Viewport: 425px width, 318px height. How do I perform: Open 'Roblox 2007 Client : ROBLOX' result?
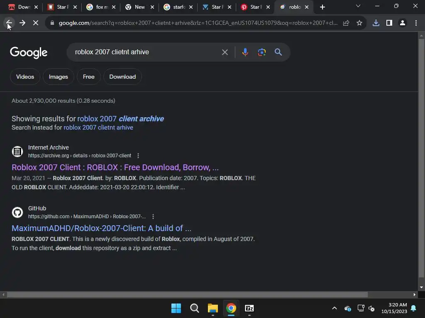pos(115,167)
